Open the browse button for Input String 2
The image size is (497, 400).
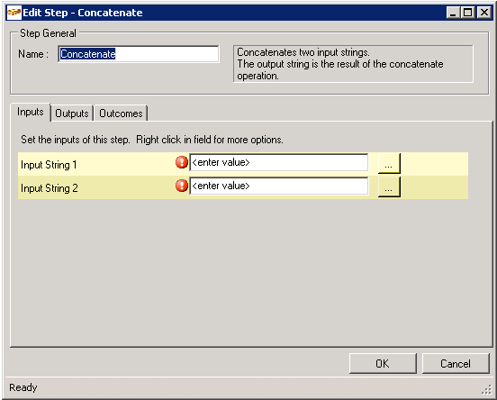[389, 186]
